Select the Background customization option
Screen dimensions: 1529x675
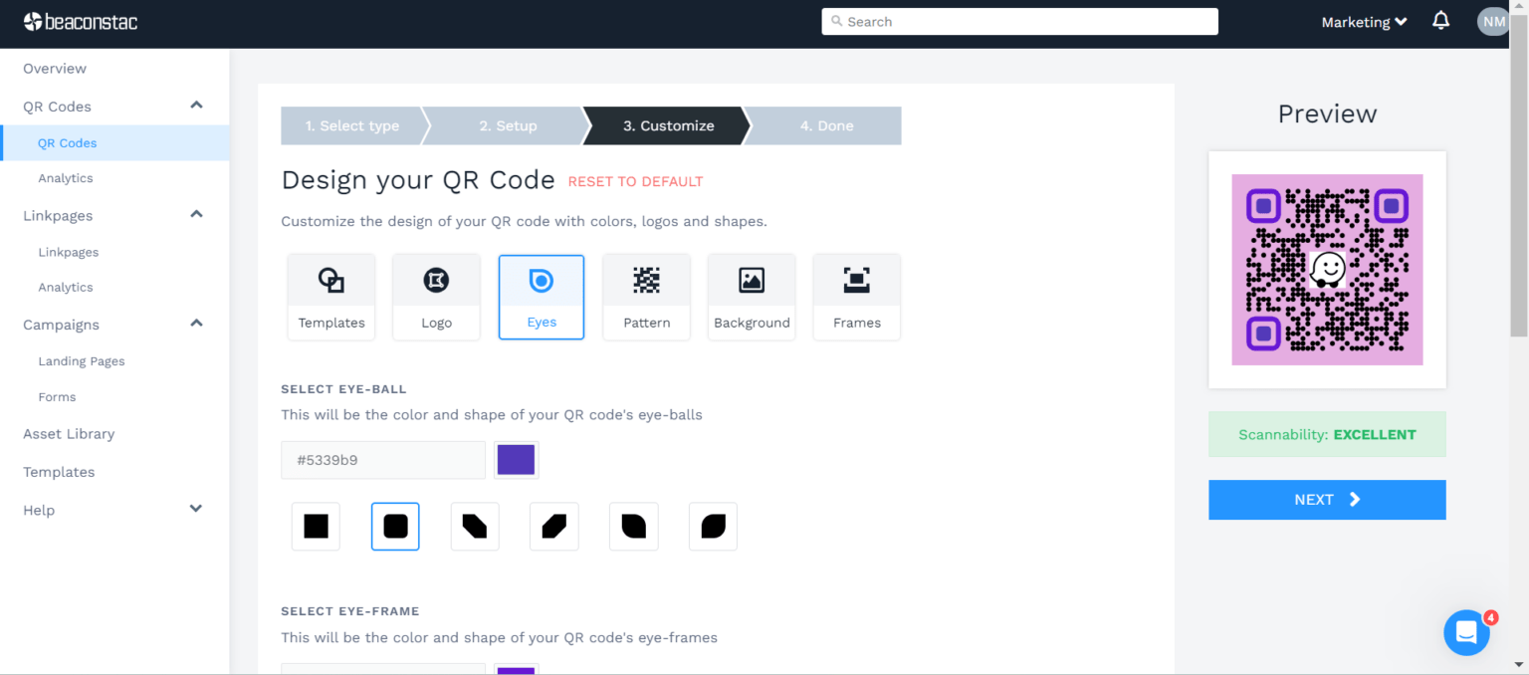[x=752, y=296]
